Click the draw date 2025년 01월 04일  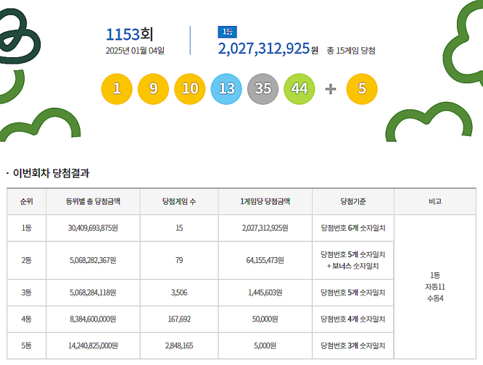[x=135, y=51]
